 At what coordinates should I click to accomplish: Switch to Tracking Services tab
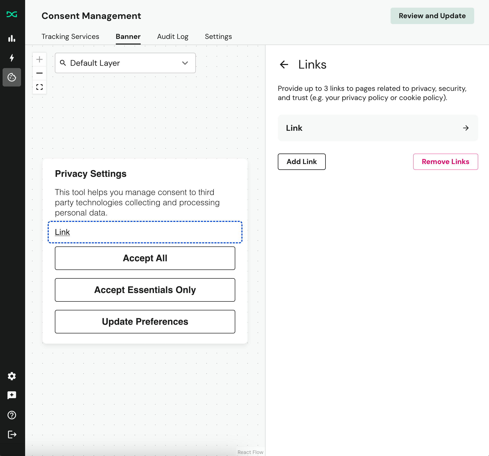click(70, 37)
